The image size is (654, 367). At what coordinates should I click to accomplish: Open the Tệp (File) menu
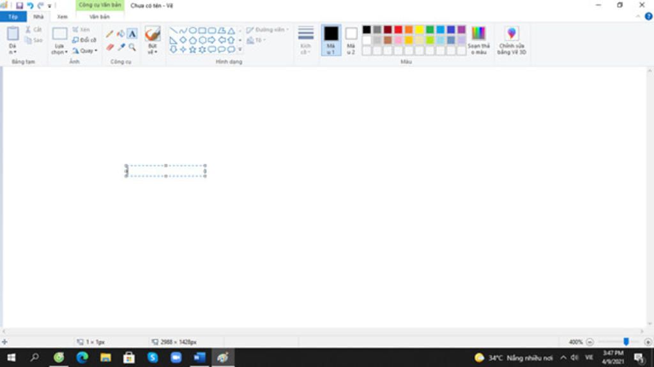(13, 17)
